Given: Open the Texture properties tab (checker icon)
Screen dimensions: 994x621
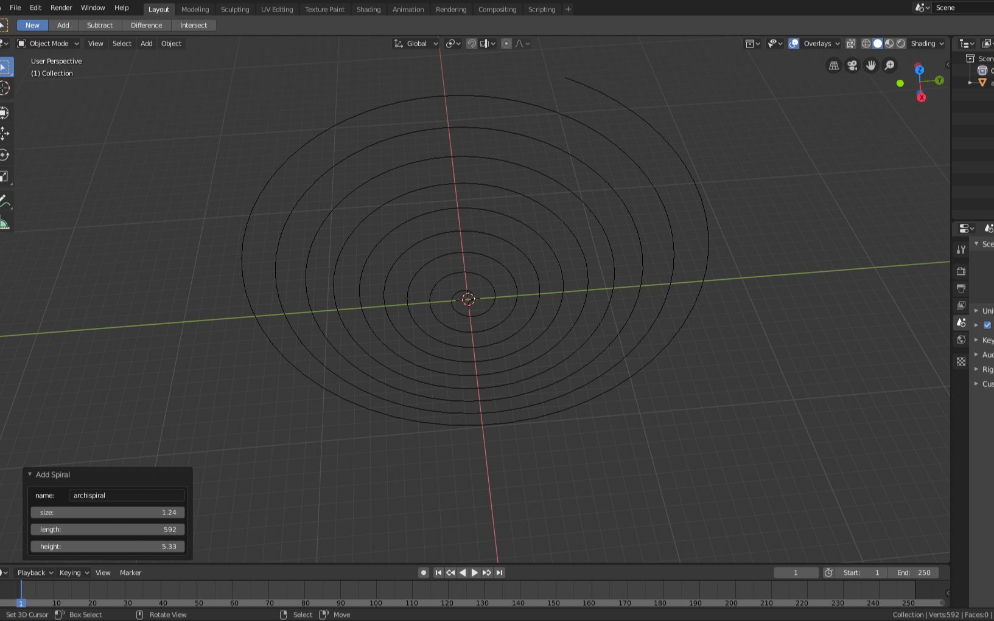Looking at the screenshot, I should (x=961, y=362).
